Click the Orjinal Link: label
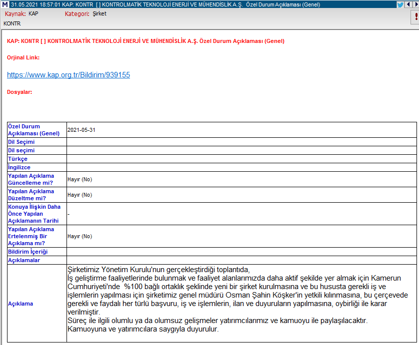 coord(23,57)
